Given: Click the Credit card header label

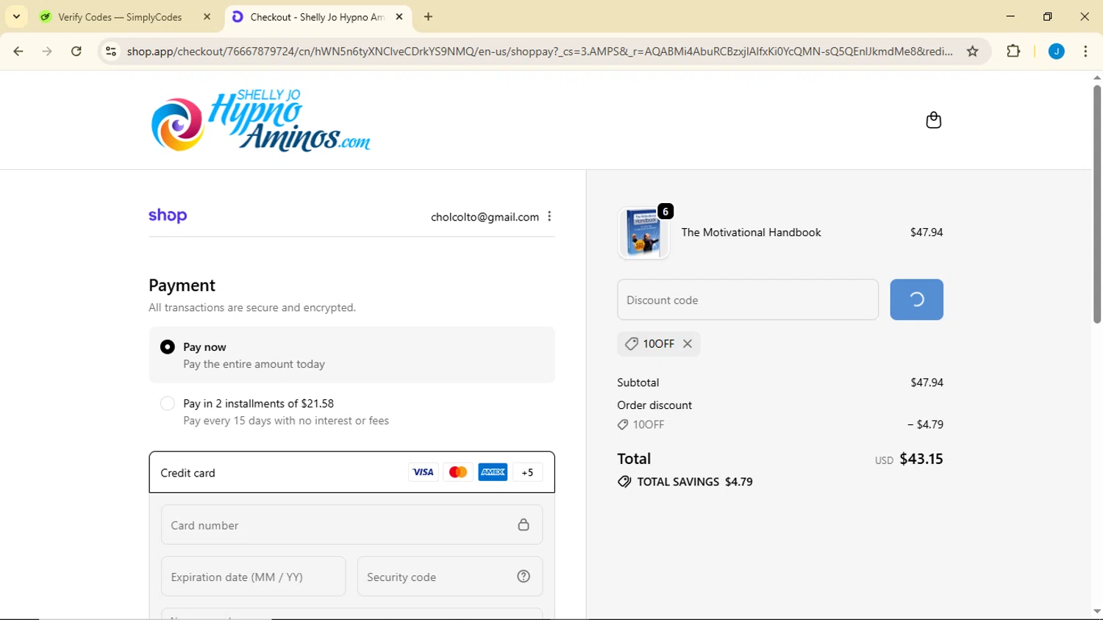Looking at the screenshot, I should (188, 473).
